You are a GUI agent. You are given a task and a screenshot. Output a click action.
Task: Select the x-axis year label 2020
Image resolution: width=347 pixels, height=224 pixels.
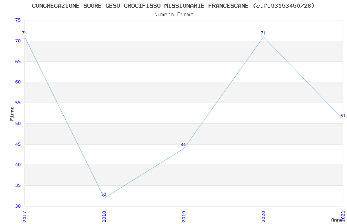pyautogui.click(x=263, y=217)
